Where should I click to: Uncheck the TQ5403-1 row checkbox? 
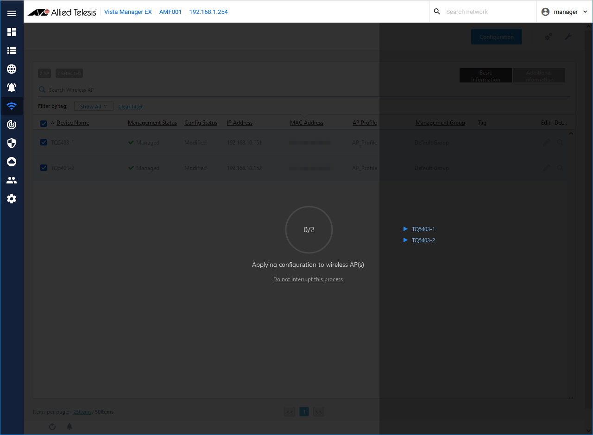[44, 142]
